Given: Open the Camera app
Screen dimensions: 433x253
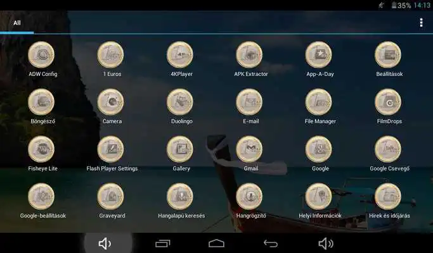Looking at the screenshot, I should 111,102.
